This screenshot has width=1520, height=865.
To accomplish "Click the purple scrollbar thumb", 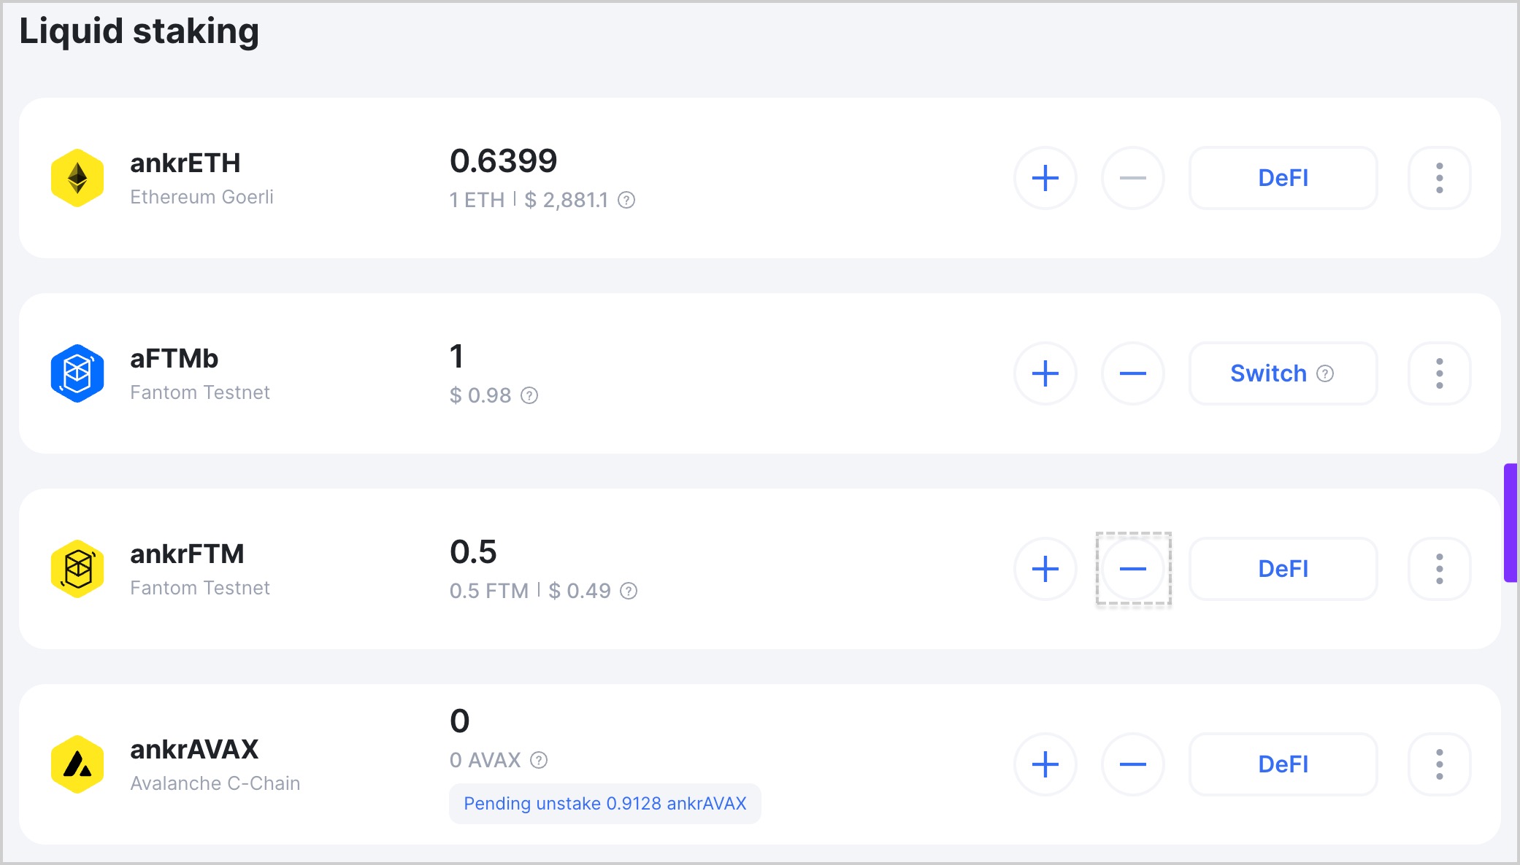I will pos(1511,522).
